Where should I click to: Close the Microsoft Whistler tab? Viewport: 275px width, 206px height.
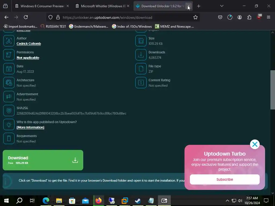pyautogui.click(x=128, y=6)
